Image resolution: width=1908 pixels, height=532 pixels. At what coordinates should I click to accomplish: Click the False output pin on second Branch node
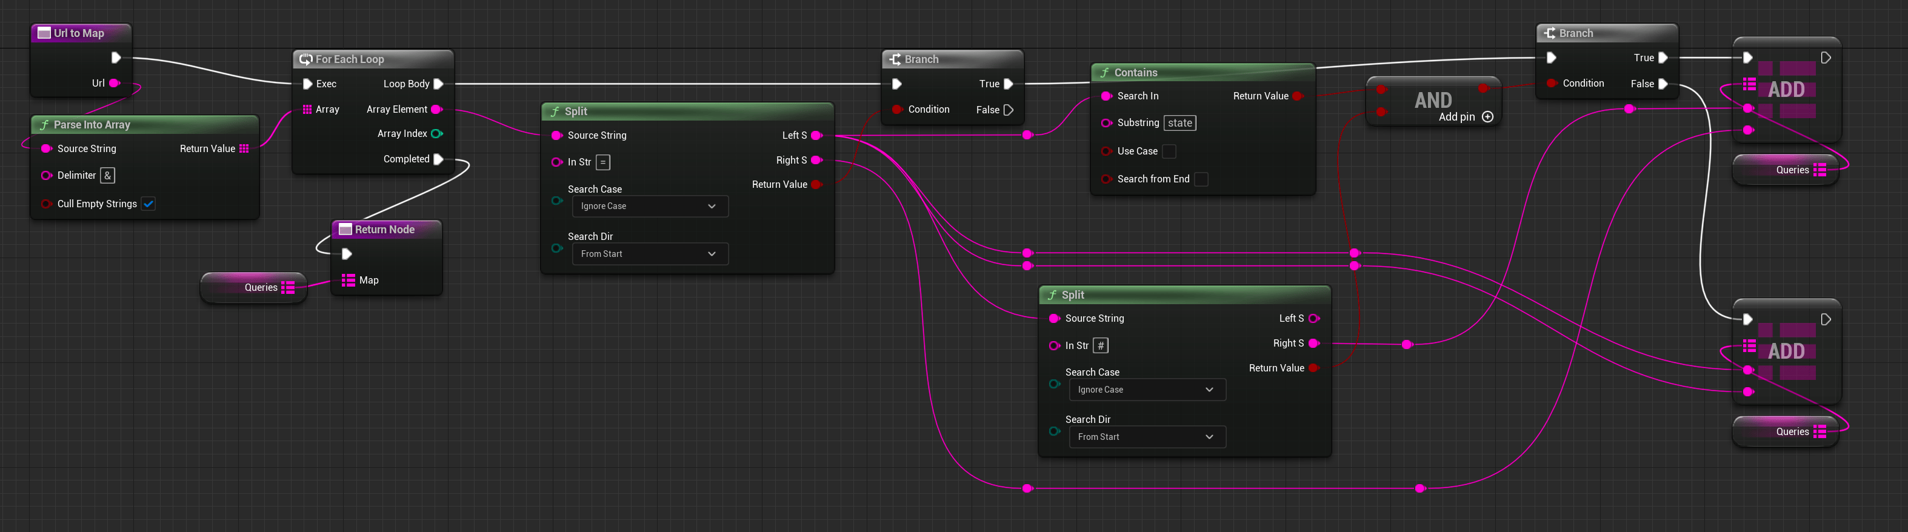coord(1663,84)
